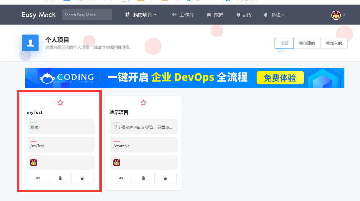360x201 pixels.
Task: Star the 演示项目 project as favorite
Action: tap(143, 102)
